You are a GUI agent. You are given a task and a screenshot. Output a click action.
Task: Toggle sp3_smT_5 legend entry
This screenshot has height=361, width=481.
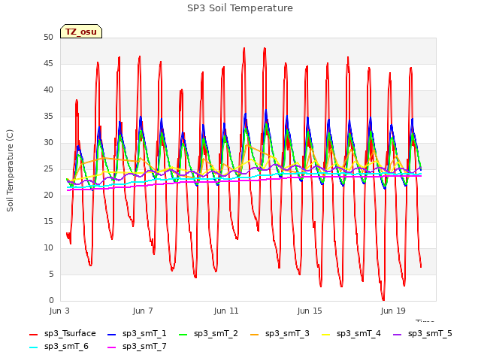coord(422,334)
